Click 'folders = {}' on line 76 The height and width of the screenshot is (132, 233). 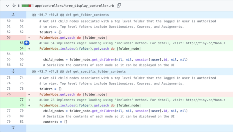pos(51,89)
